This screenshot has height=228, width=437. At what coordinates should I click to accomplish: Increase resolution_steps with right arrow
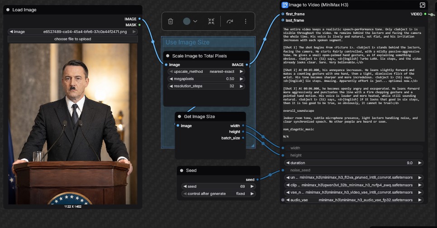[x=242, y=86]
